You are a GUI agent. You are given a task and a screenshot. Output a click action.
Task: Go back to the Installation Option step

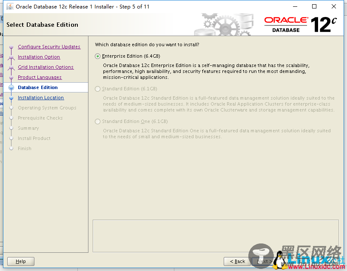[39, 57]
